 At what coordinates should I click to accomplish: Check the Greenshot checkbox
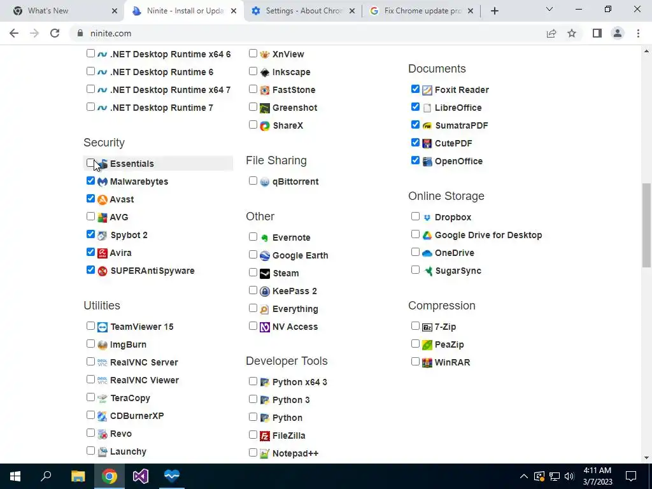[x=253, y=107]
